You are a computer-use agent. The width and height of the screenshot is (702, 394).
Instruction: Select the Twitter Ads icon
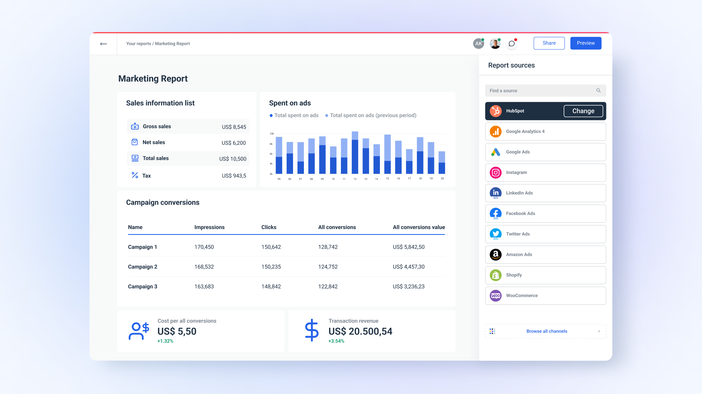pyautogui.click(x=496, y=234)
